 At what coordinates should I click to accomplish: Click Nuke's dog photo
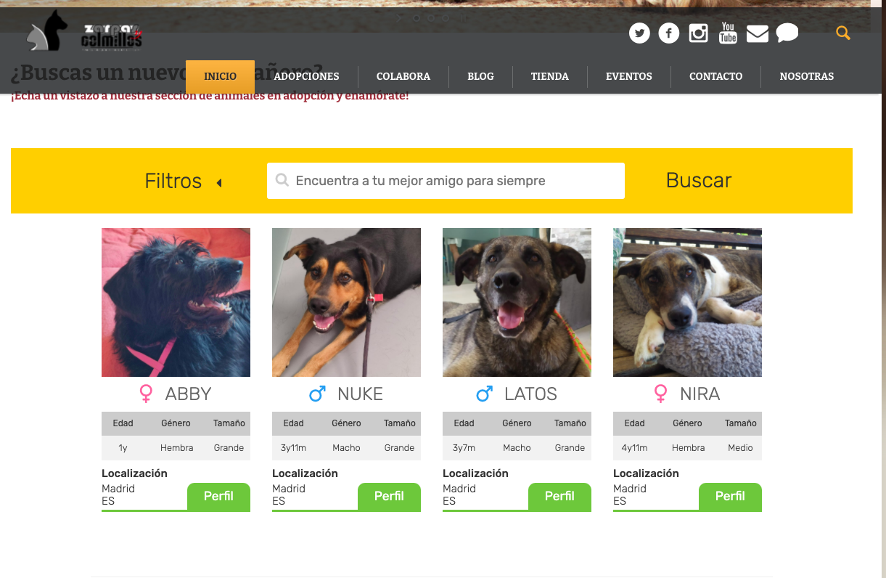[346, 302]
